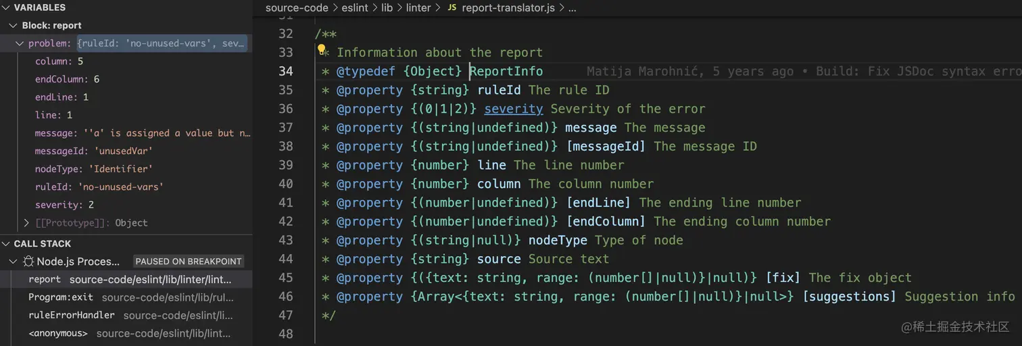This screenshot has width=1022, height=346.
Task: Click the debug bug icon beside Node.js Process
Action: pos(28,262)
